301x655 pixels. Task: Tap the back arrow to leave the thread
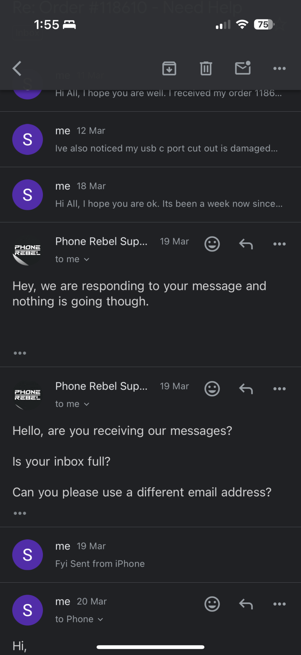[17, 68]
